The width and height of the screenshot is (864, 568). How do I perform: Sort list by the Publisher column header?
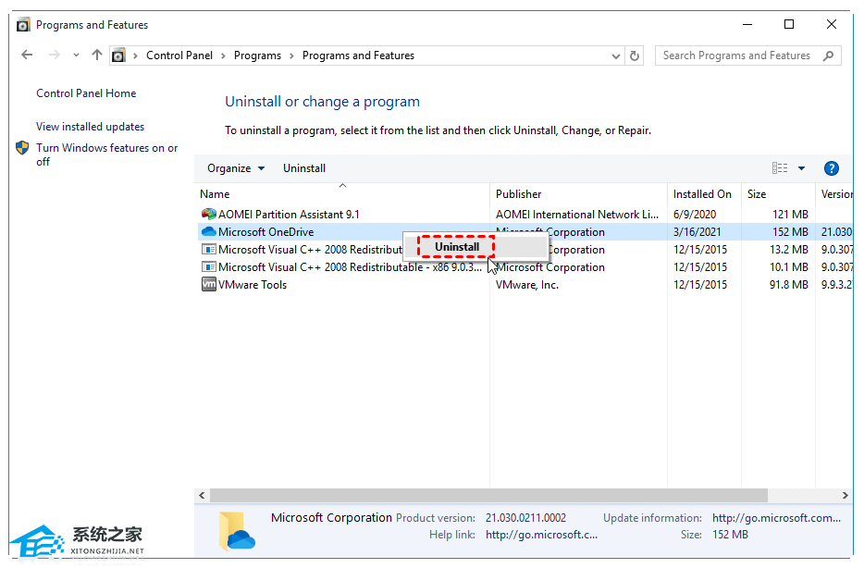tap(519, 194)
